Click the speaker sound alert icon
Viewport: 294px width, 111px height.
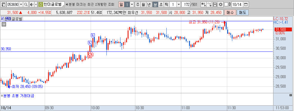point(32,4)
